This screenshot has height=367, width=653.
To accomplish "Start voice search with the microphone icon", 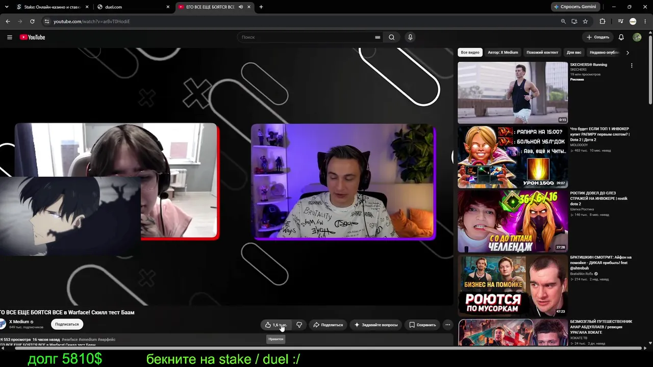I will 410,37.
